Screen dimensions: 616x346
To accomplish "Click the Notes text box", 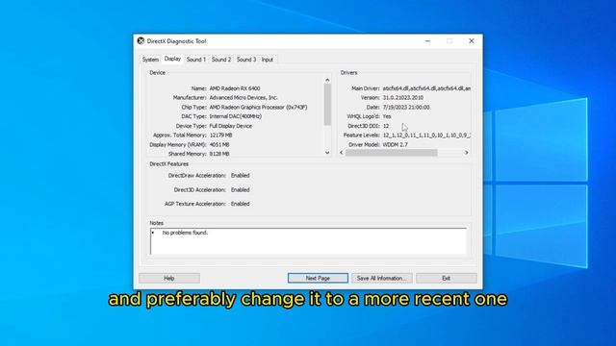I will click(x=308, y=241).
